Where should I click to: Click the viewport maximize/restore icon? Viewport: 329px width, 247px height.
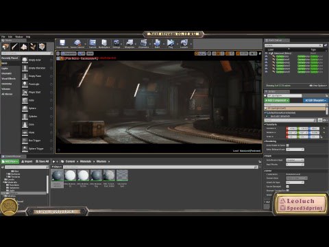[260, 54]
